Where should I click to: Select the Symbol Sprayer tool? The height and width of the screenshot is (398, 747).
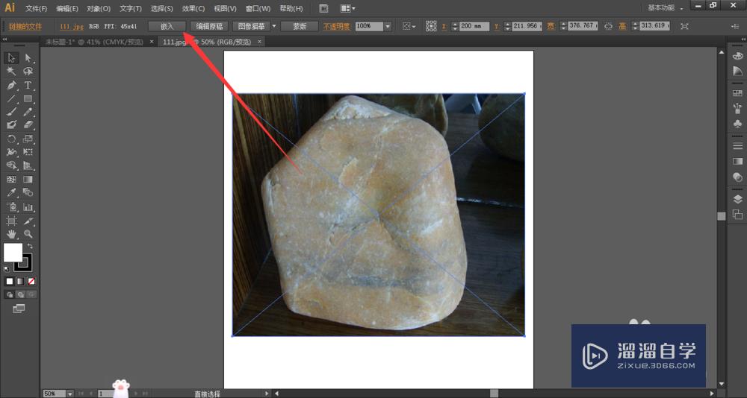tap(11, 207)
